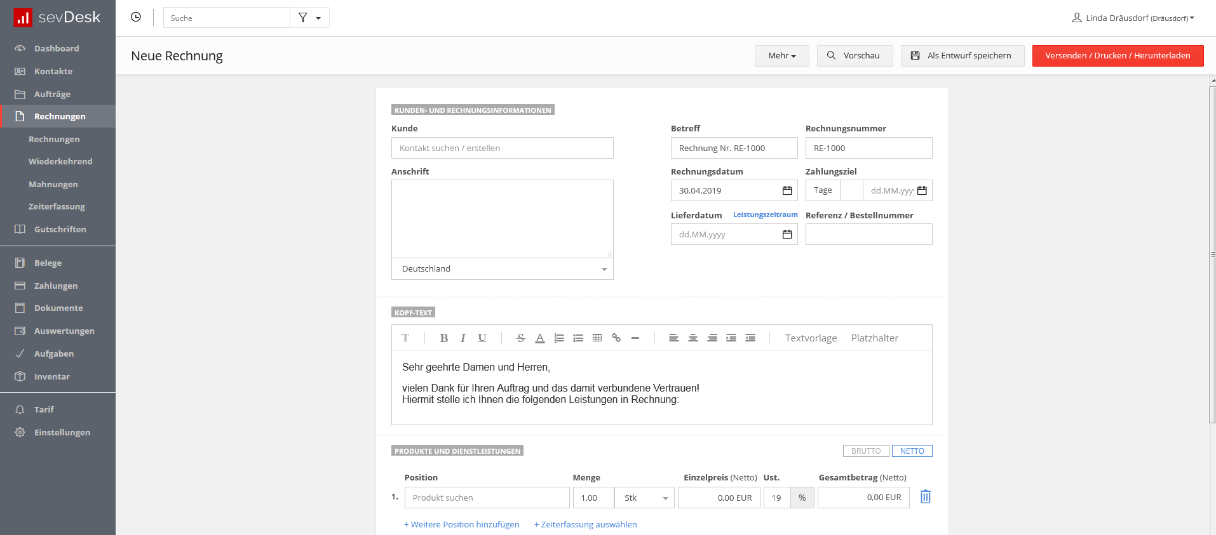
Task: Insert a link in the Kopf-Text editor
Action: click(616, 338)
